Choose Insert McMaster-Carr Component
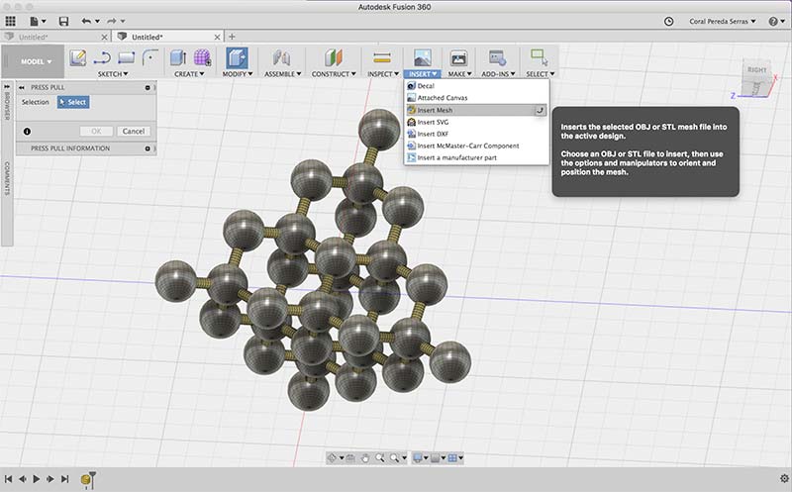792x492 pixels. pyautogui.click(x=476, y=146)
